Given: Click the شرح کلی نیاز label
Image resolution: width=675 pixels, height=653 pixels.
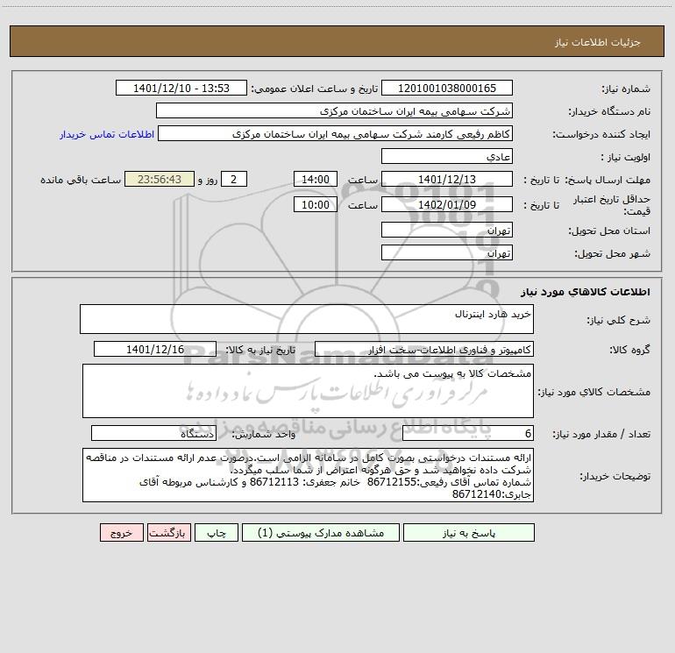Looking at the screenshot, I should click(619, 320).
